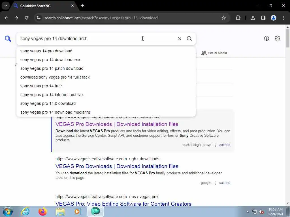Launch Internet Explorer from the taskbar

25,211
